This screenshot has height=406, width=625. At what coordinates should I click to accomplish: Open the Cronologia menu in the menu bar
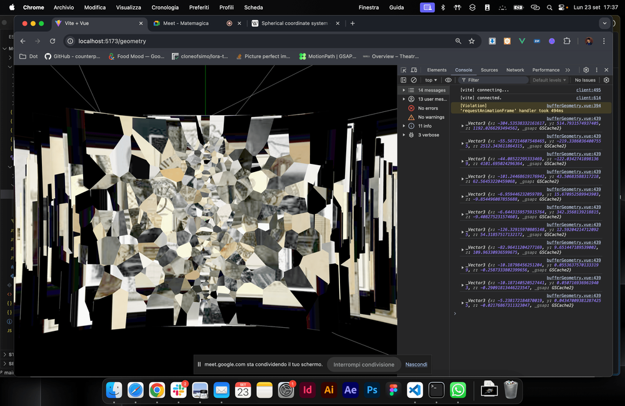click(x=165, y=8)
